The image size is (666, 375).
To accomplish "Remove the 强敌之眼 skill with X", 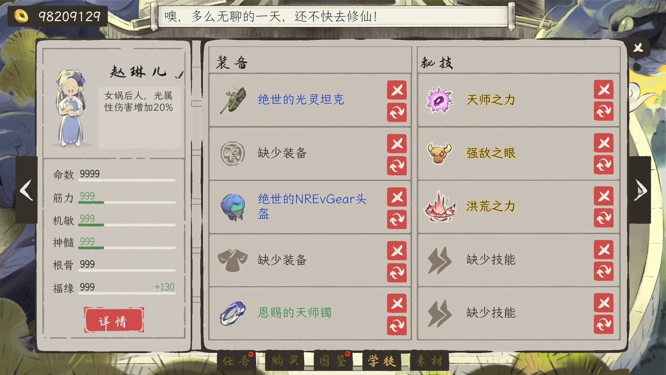I will (x=603, y=143).
